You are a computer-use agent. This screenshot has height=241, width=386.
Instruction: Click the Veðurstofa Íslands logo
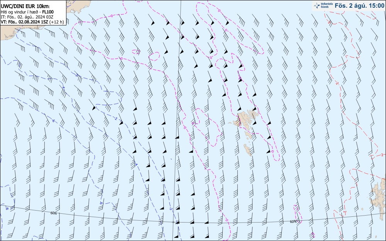(x=323, y=5)
